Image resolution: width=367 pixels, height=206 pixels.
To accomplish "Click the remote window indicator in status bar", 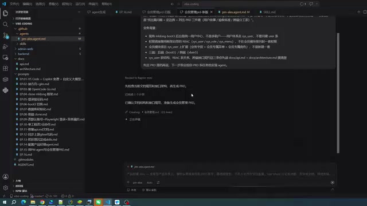I will [x=4, y=196].
